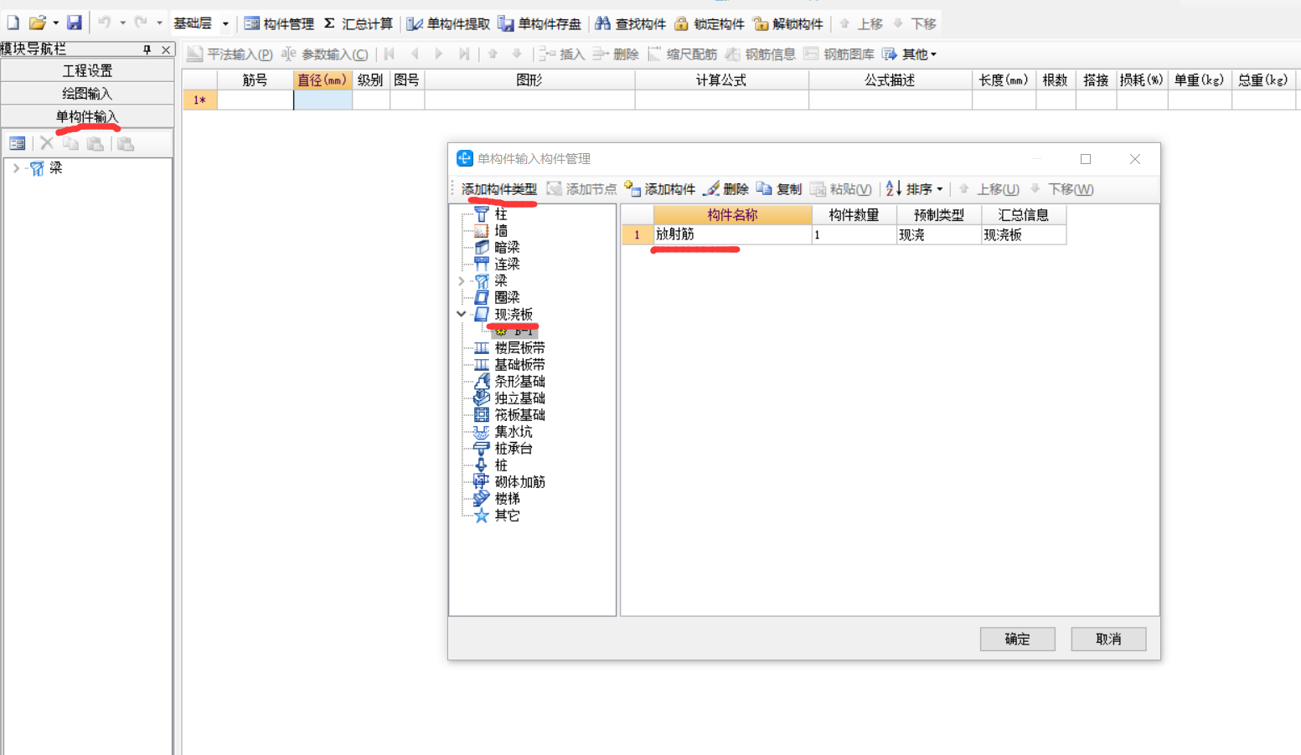Select 连梁 in the component type tree
This screenshot has height=755, width=1301.
pyautogui.click(x=507, y=265)
